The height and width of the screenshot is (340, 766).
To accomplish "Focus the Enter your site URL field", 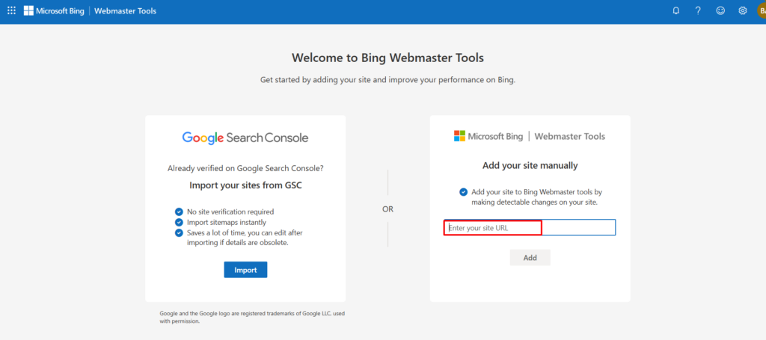I will [x=530, y=228].
